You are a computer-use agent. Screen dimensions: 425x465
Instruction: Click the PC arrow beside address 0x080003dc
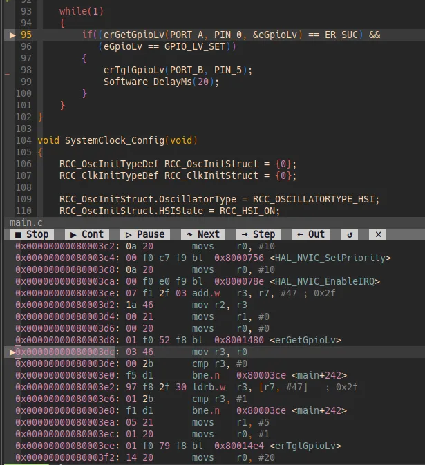(x=12, y=352)
